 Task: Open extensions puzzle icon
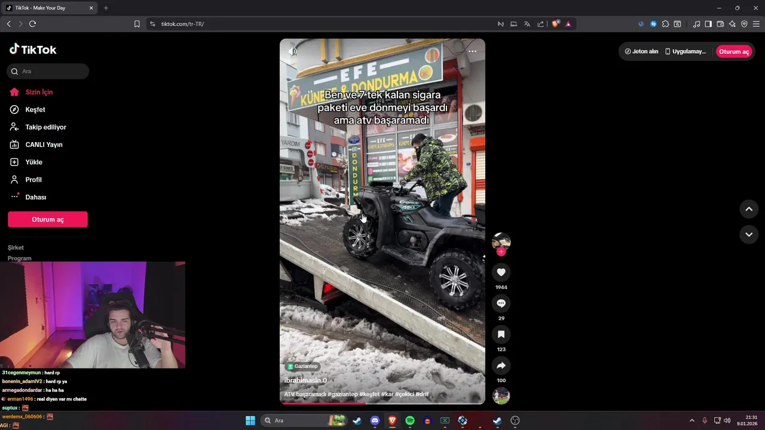665,24
